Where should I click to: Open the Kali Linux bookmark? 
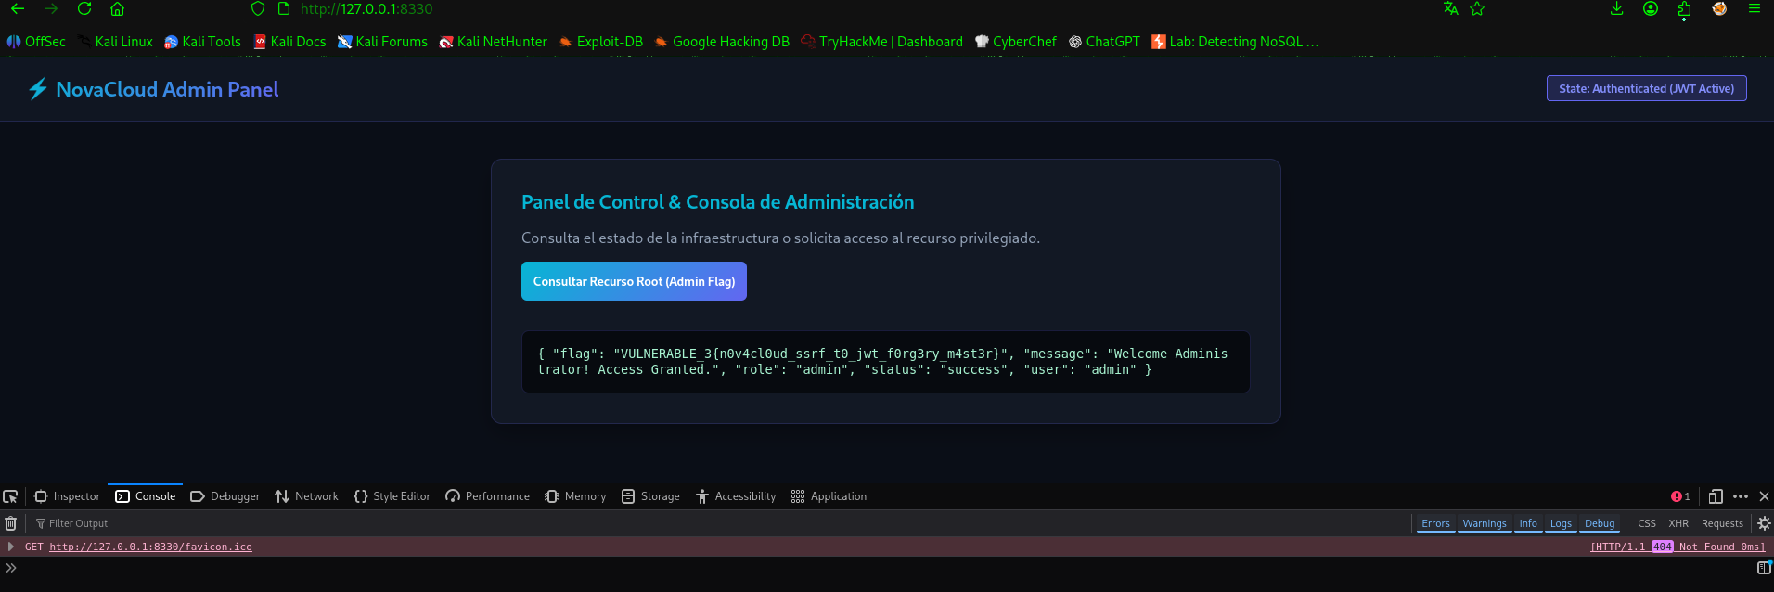(x=116, y=42)
